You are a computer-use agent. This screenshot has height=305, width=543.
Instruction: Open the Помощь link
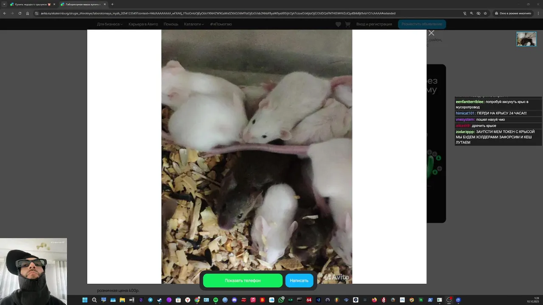tap(171, 24)
